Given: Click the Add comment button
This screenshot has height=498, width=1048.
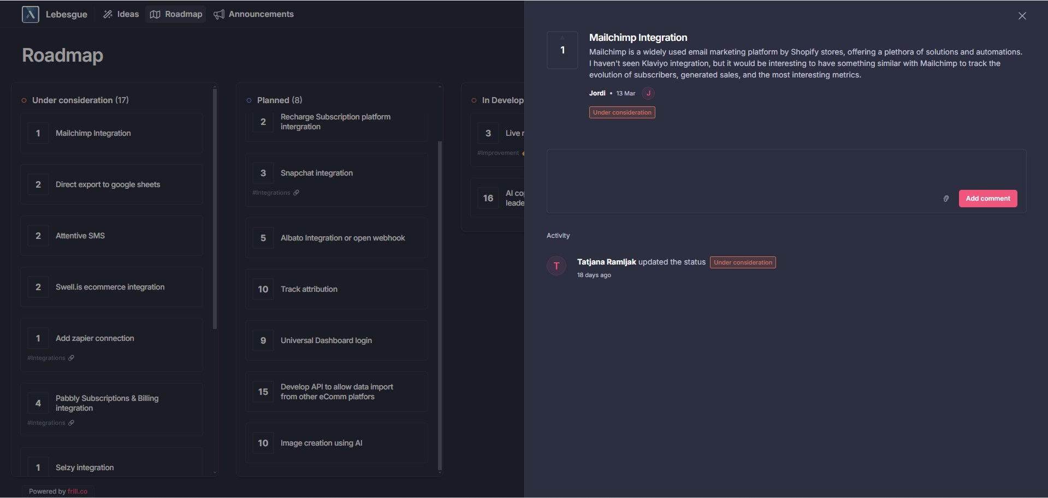Looking at the screenshot, I should 988,199.
